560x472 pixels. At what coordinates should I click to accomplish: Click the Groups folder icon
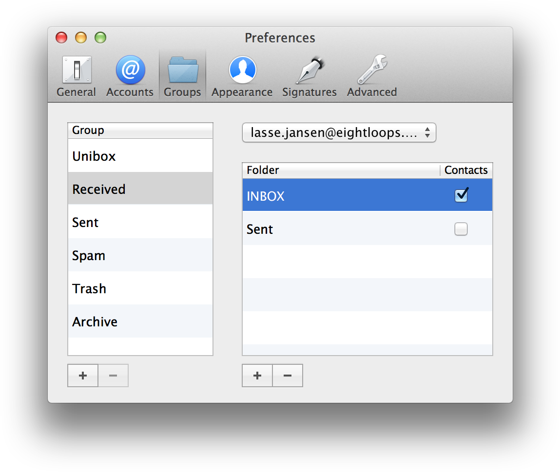click(182, 71)
